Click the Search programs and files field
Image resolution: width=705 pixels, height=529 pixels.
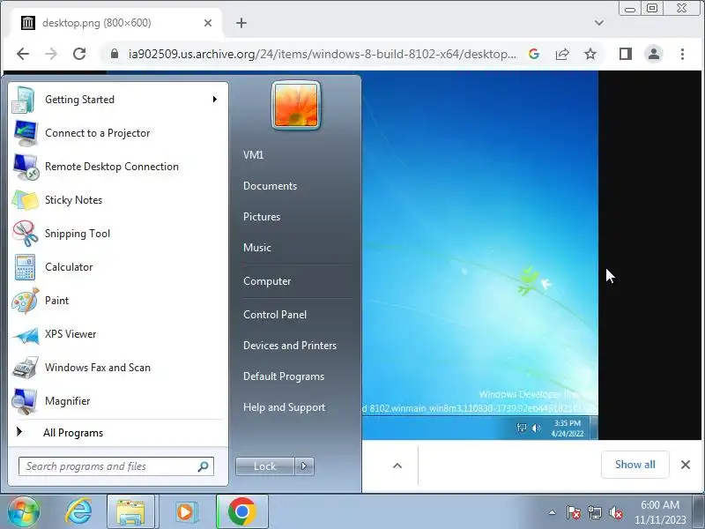116,466
